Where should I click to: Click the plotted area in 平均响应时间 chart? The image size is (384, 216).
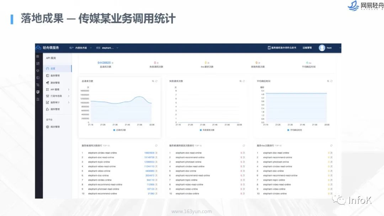[296, 108]
